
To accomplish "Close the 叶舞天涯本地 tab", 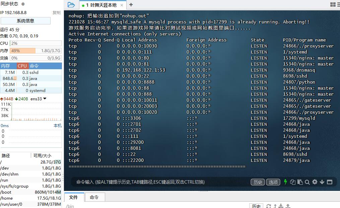I will (122, 5).
